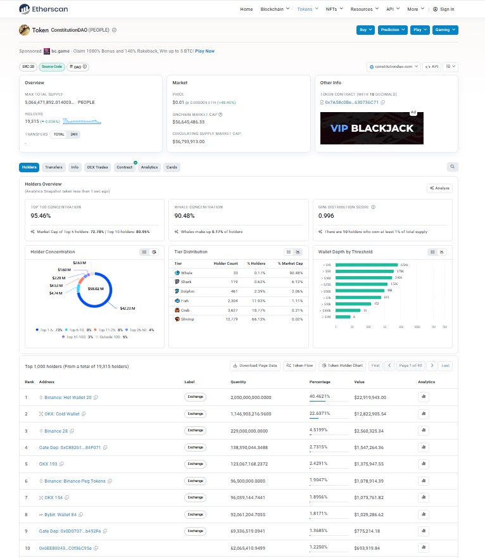Select 24H transfers toggle
The height and width of the screenshot is (558, 485).
[x=73, y=134]
